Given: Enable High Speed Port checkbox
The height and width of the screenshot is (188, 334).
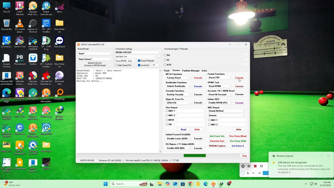Looking at the screenshot, I should point(116,65).
